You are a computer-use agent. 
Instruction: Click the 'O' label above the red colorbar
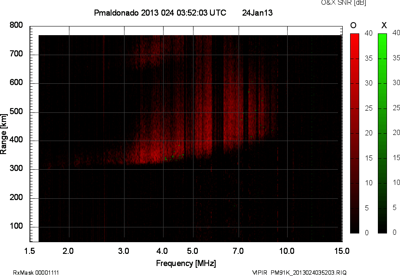click(x=353, y=25)
